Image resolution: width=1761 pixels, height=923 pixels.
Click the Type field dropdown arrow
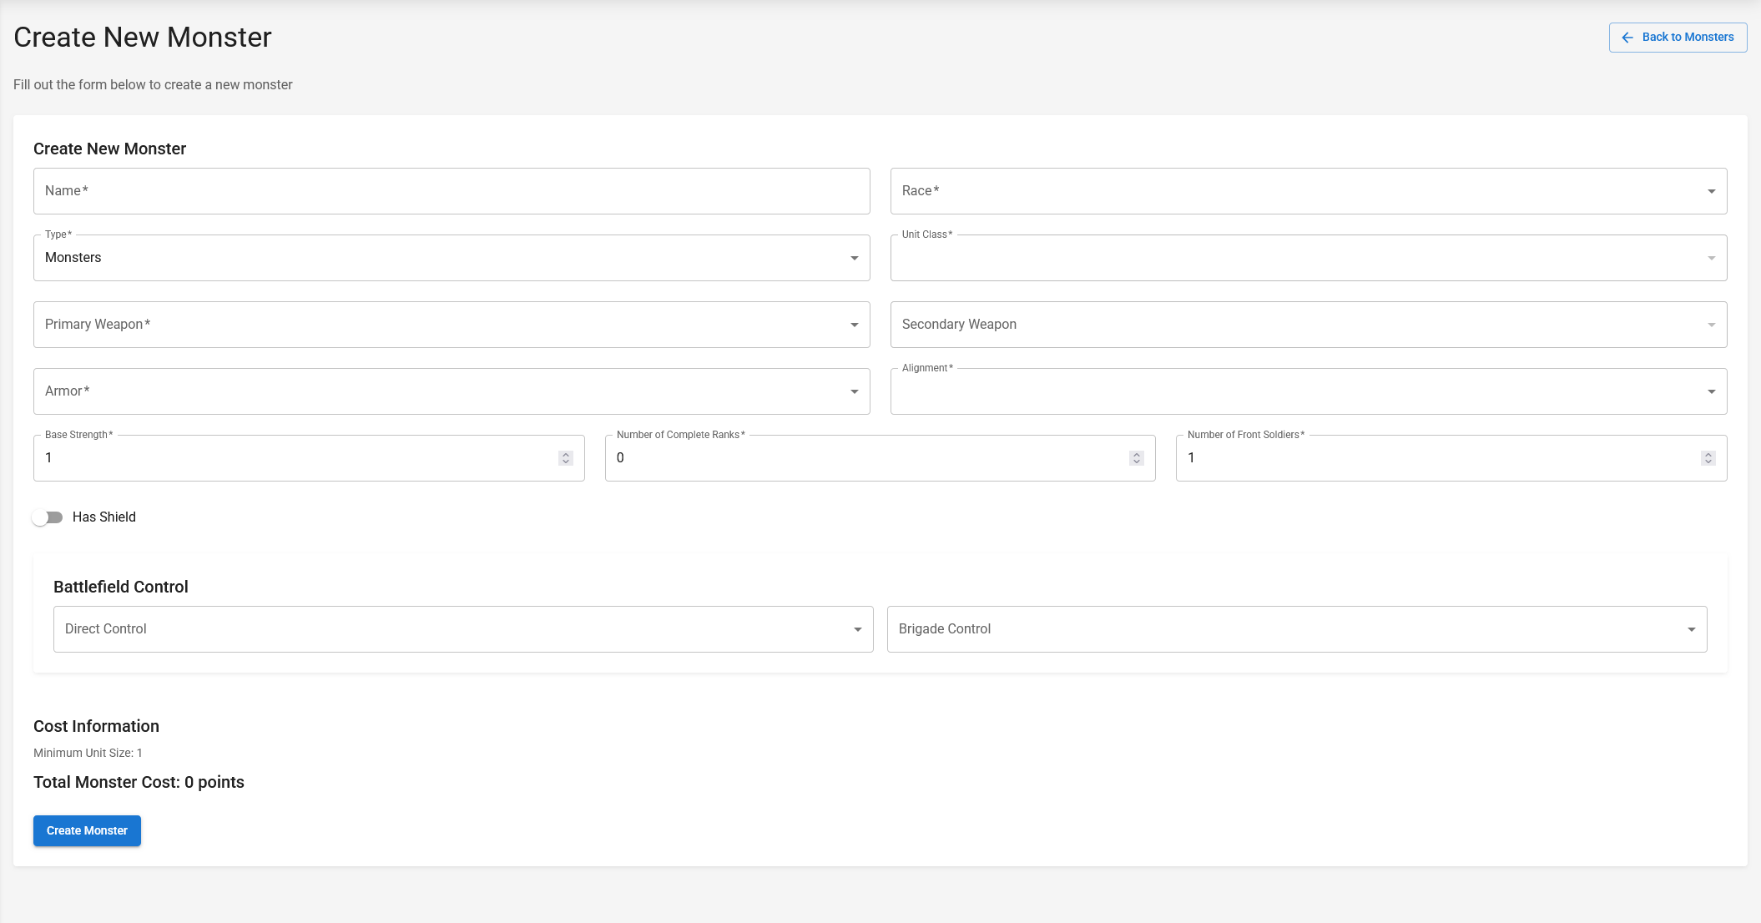point(854,258)
